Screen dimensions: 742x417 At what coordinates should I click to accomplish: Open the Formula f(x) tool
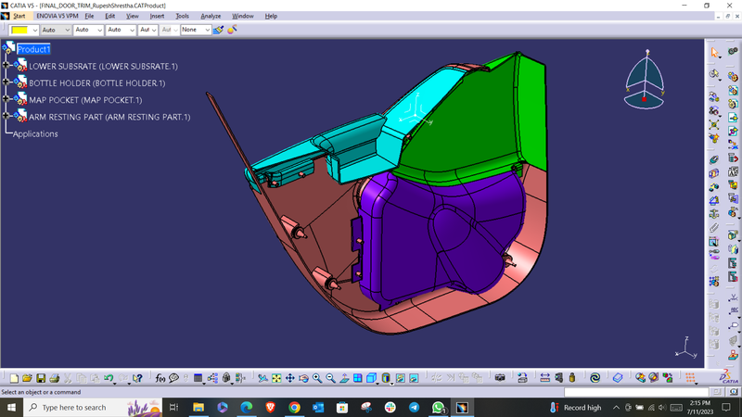(x=160, y=378)
